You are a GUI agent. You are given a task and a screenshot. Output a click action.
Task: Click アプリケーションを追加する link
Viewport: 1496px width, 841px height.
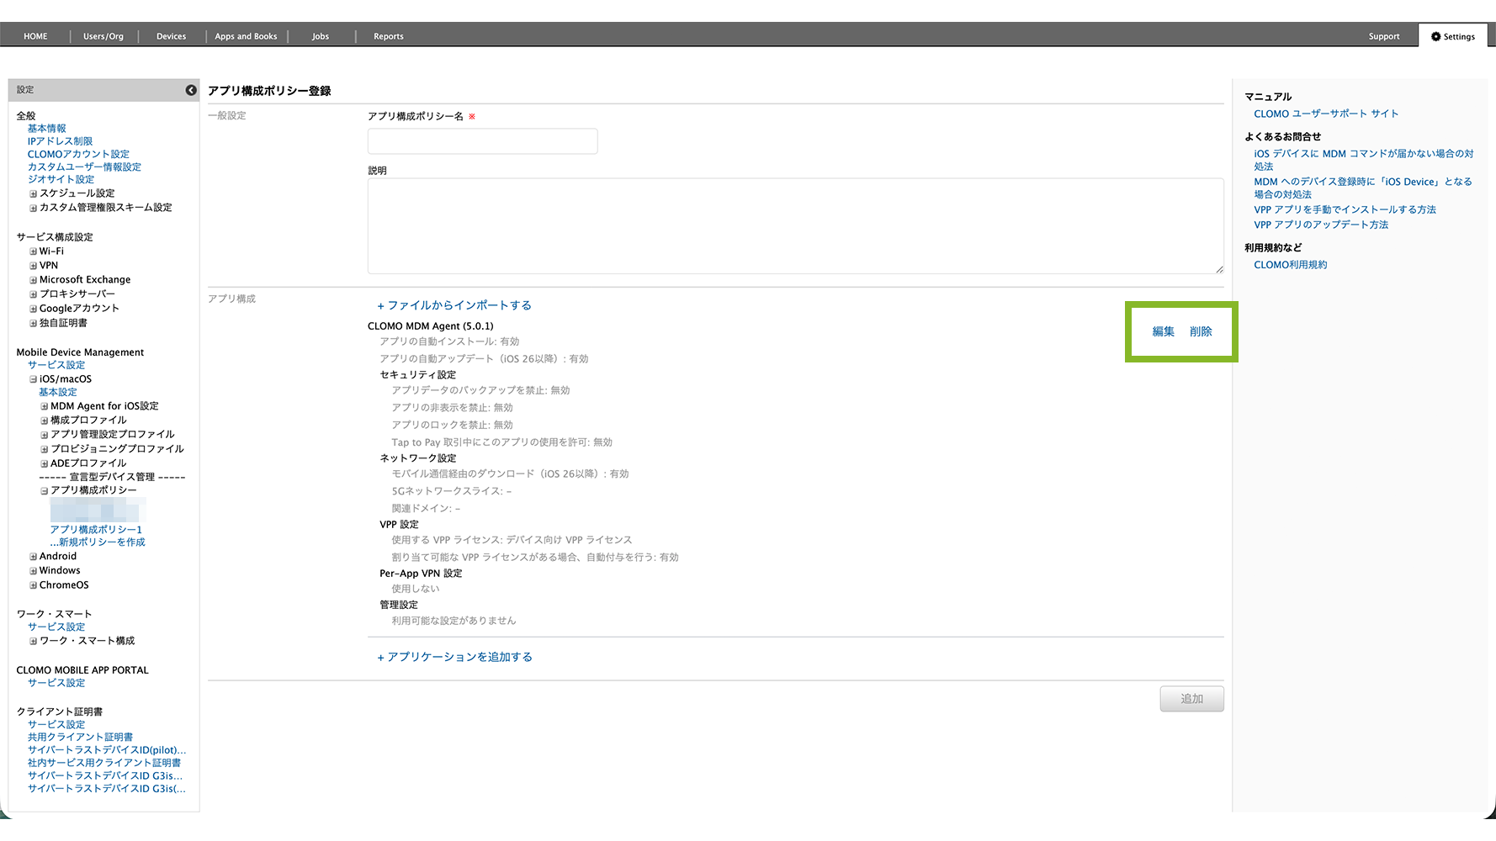point(454,657)
